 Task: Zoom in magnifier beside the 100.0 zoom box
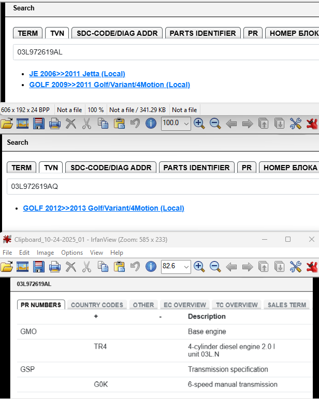pos(199,123)
